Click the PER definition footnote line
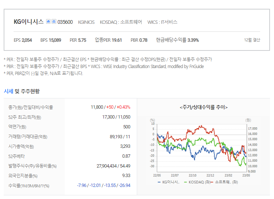 pos(108,60)
